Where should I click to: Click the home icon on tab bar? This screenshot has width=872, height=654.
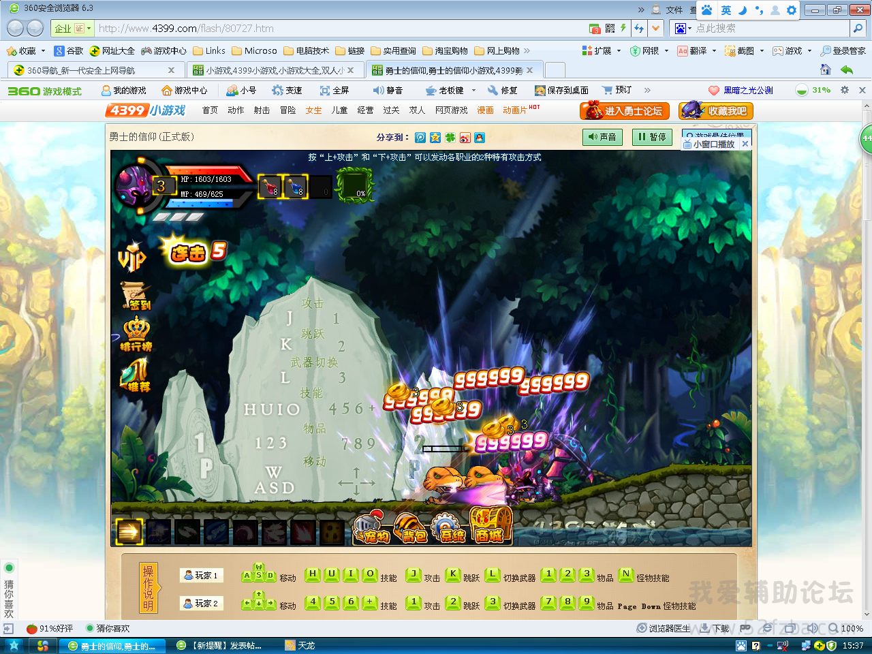(826, 69)
